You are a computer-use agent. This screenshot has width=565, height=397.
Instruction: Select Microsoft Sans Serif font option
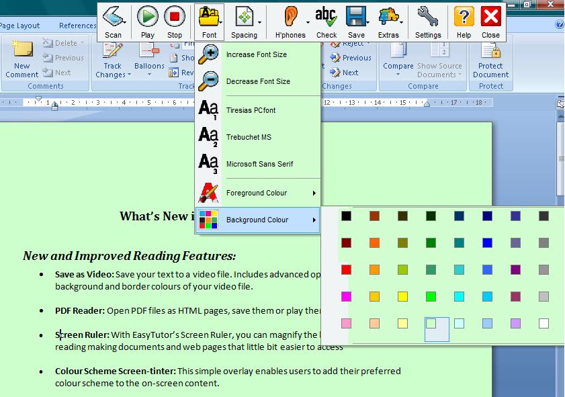point(257,164)
